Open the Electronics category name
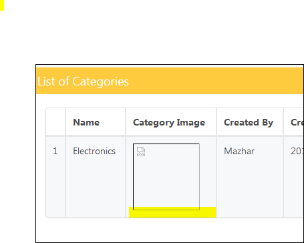 coord(94,152)
